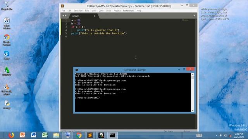The height and width of the screenshot is (139, 248).
Task: Open the Goto menu
Action: 101,11
